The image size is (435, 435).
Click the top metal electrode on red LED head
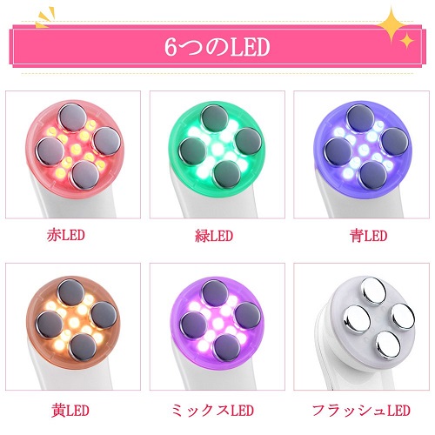pyautogui.click(x=73, y=117)
